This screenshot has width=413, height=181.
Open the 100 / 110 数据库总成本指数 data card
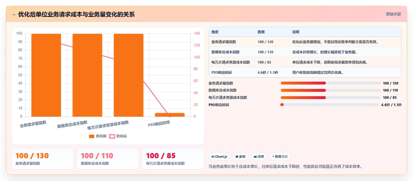(108, 159)
